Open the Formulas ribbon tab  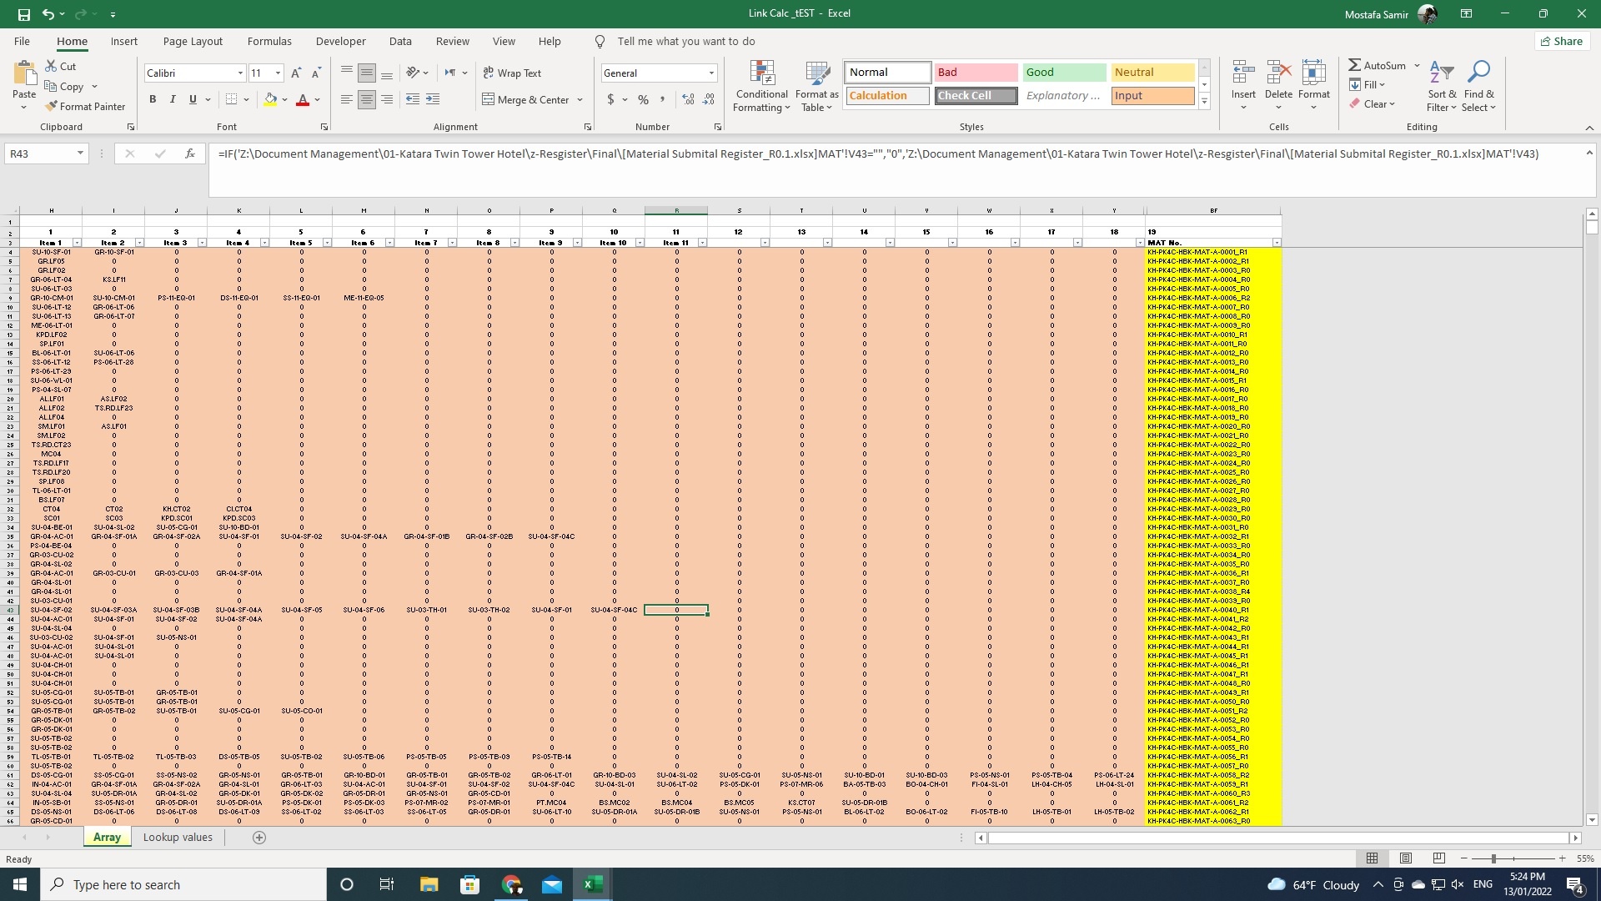[269, 41]
